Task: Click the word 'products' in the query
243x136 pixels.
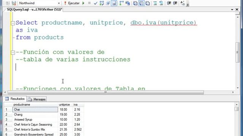Action: (49, 37)
